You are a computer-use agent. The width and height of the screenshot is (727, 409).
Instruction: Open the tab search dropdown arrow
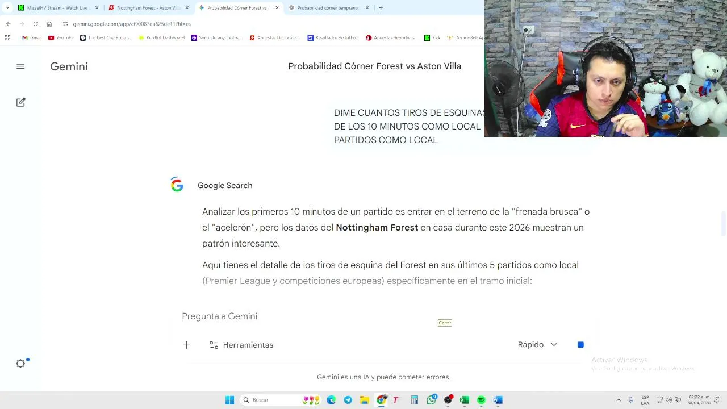[7, 8]
